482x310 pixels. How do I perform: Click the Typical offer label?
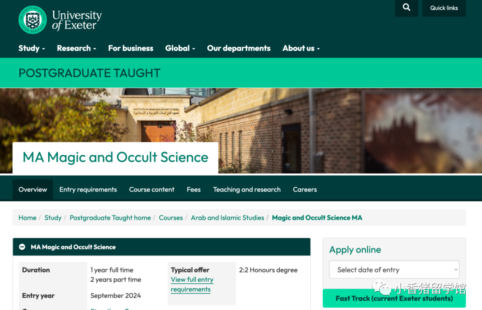click(190, 270)
